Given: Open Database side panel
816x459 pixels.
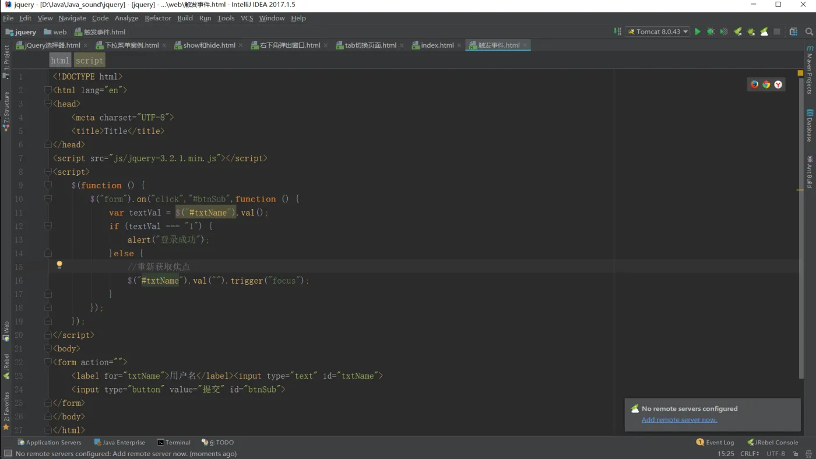Looking at the screenshot, I should click(810, 125).
